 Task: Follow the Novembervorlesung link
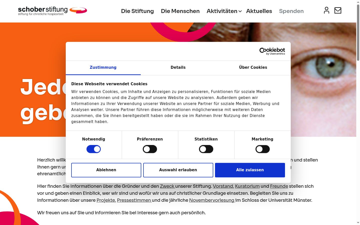tap(212, 200)
